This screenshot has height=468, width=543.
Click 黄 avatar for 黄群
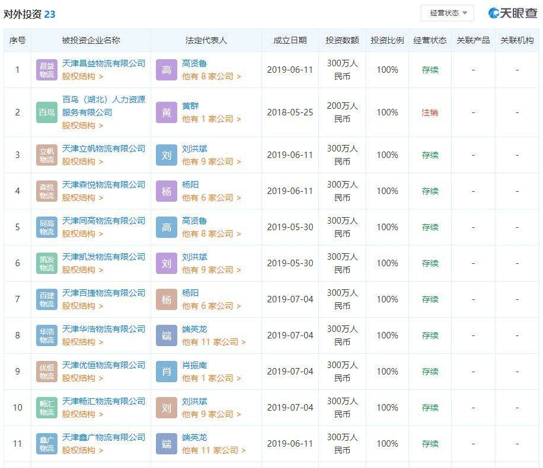click(x=167, y=112)
